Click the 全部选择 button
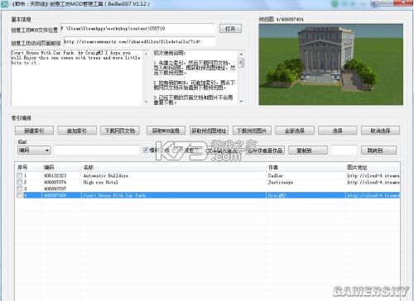This screenshot has width=414, height=301. [x=295, y=131]
